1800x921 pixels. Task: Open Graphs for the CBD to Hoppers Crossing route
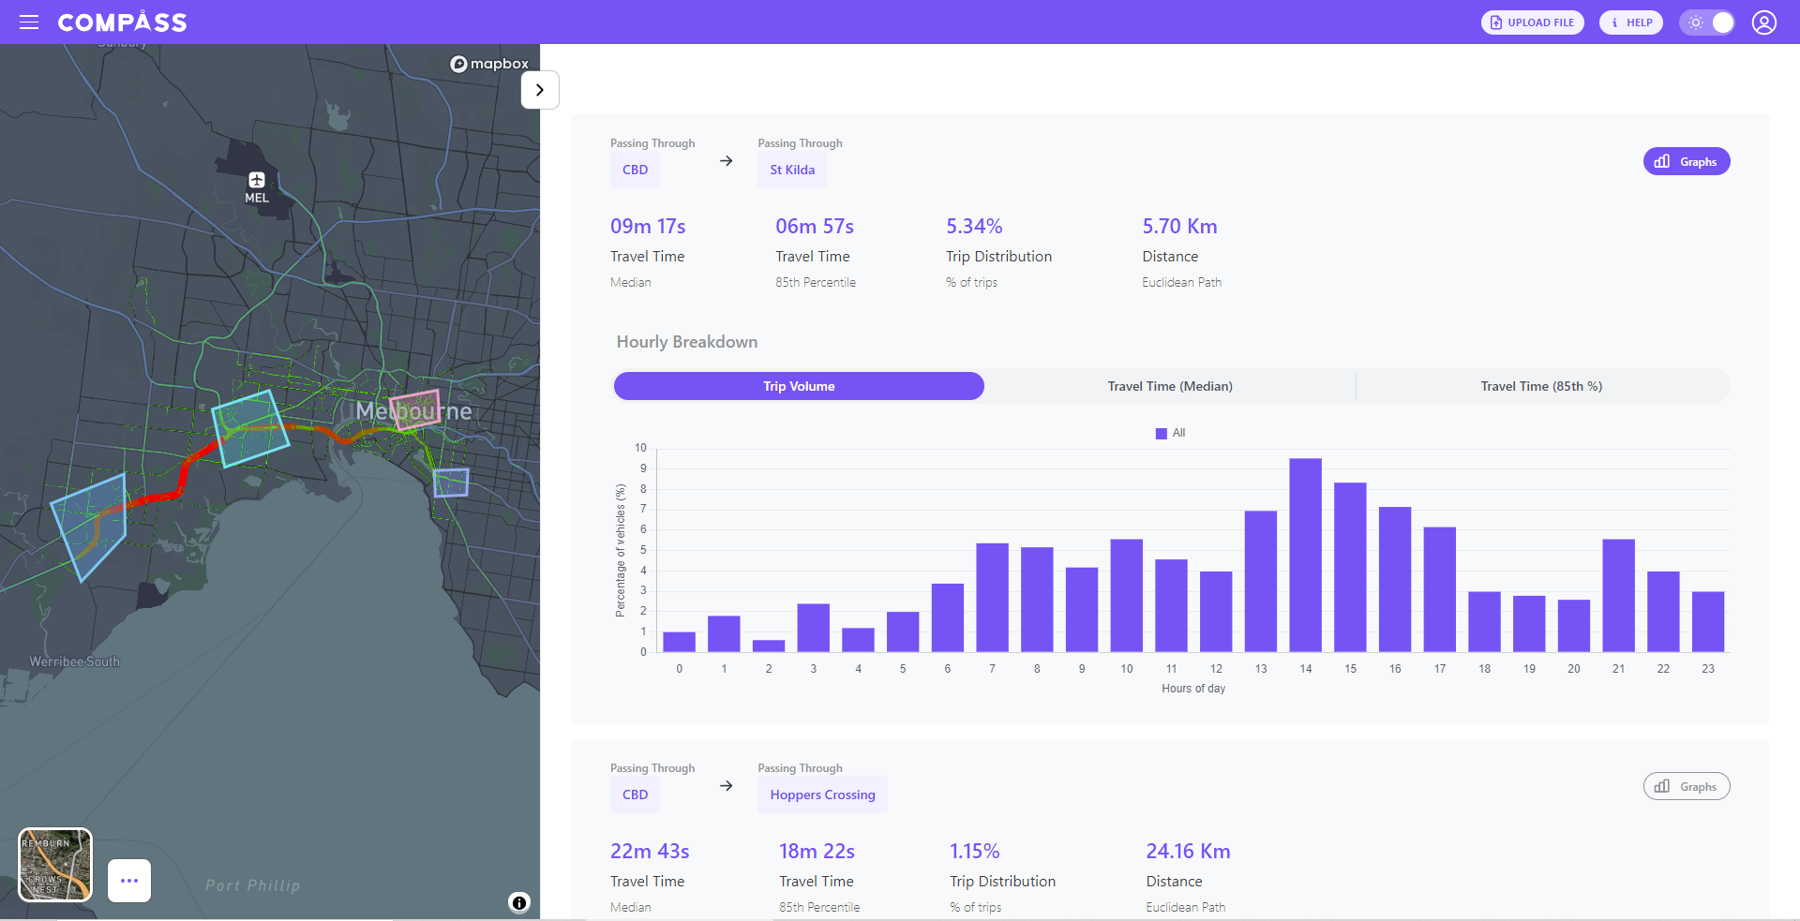pos(1687,786)
